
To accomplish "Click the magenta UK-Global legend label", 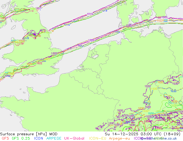I will coord(74,138).
